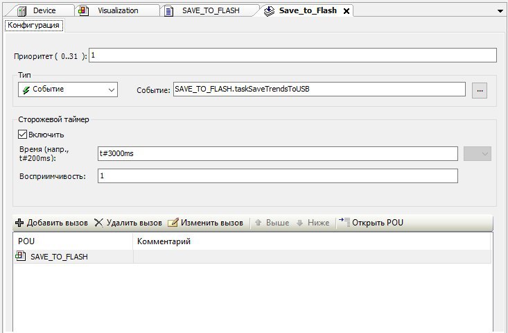This screenshot has width=508, height=333.
Task: Click the watchdog time field t#3000ms
Action: 278,154
